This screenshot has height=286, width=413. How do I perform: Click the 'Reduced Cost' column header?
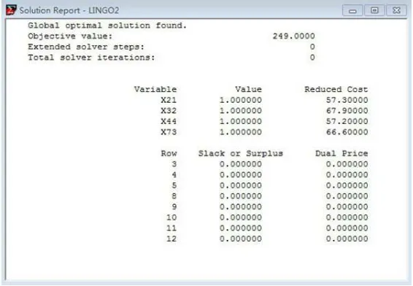[x=336, y=89]
